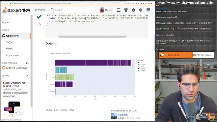The image size is (217, 122).
Task: Click the Africa legend color swatch
Action: tap(139, 66)
